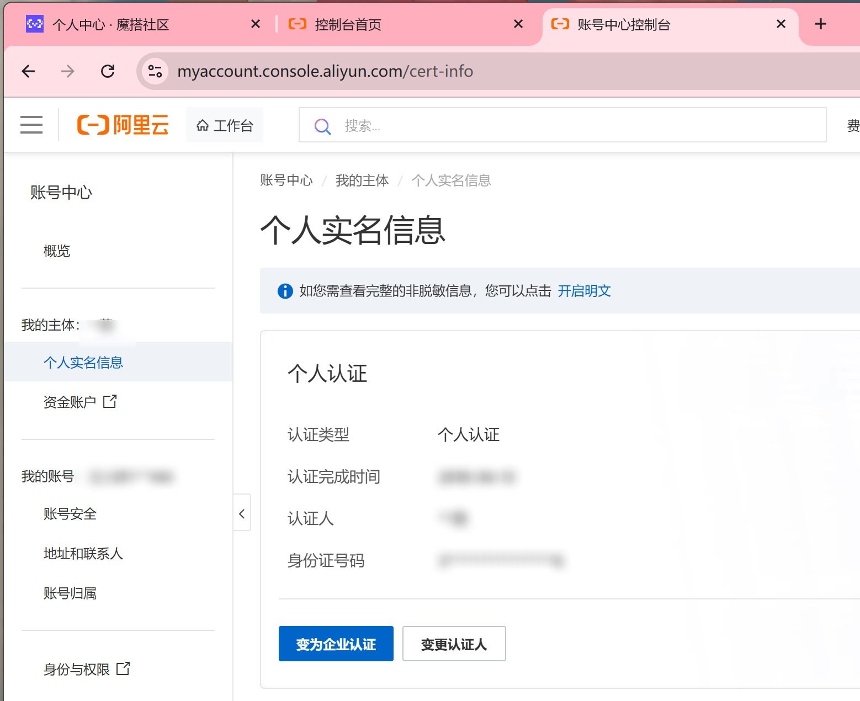Open a new browser tab

click(x=820, y=24)
